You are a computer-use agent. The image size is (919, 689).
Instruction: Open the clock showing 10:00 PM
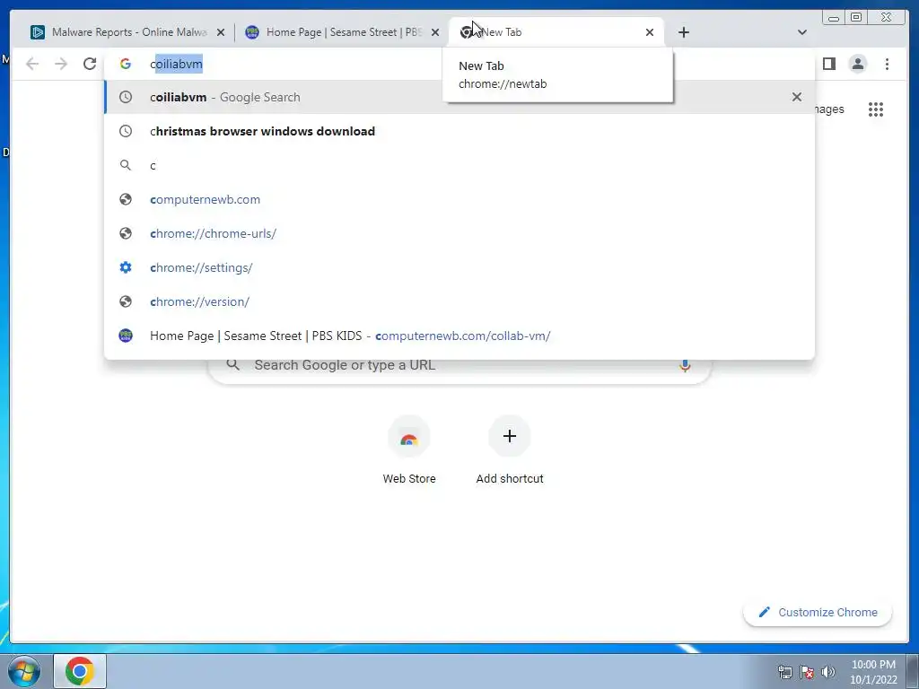click(x=873, y=672)
